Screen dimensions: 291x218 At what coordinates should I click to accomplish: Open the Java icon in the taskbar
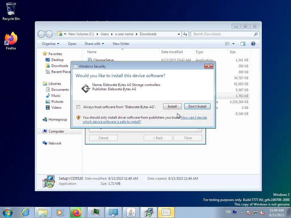click(x=131, y=212)
